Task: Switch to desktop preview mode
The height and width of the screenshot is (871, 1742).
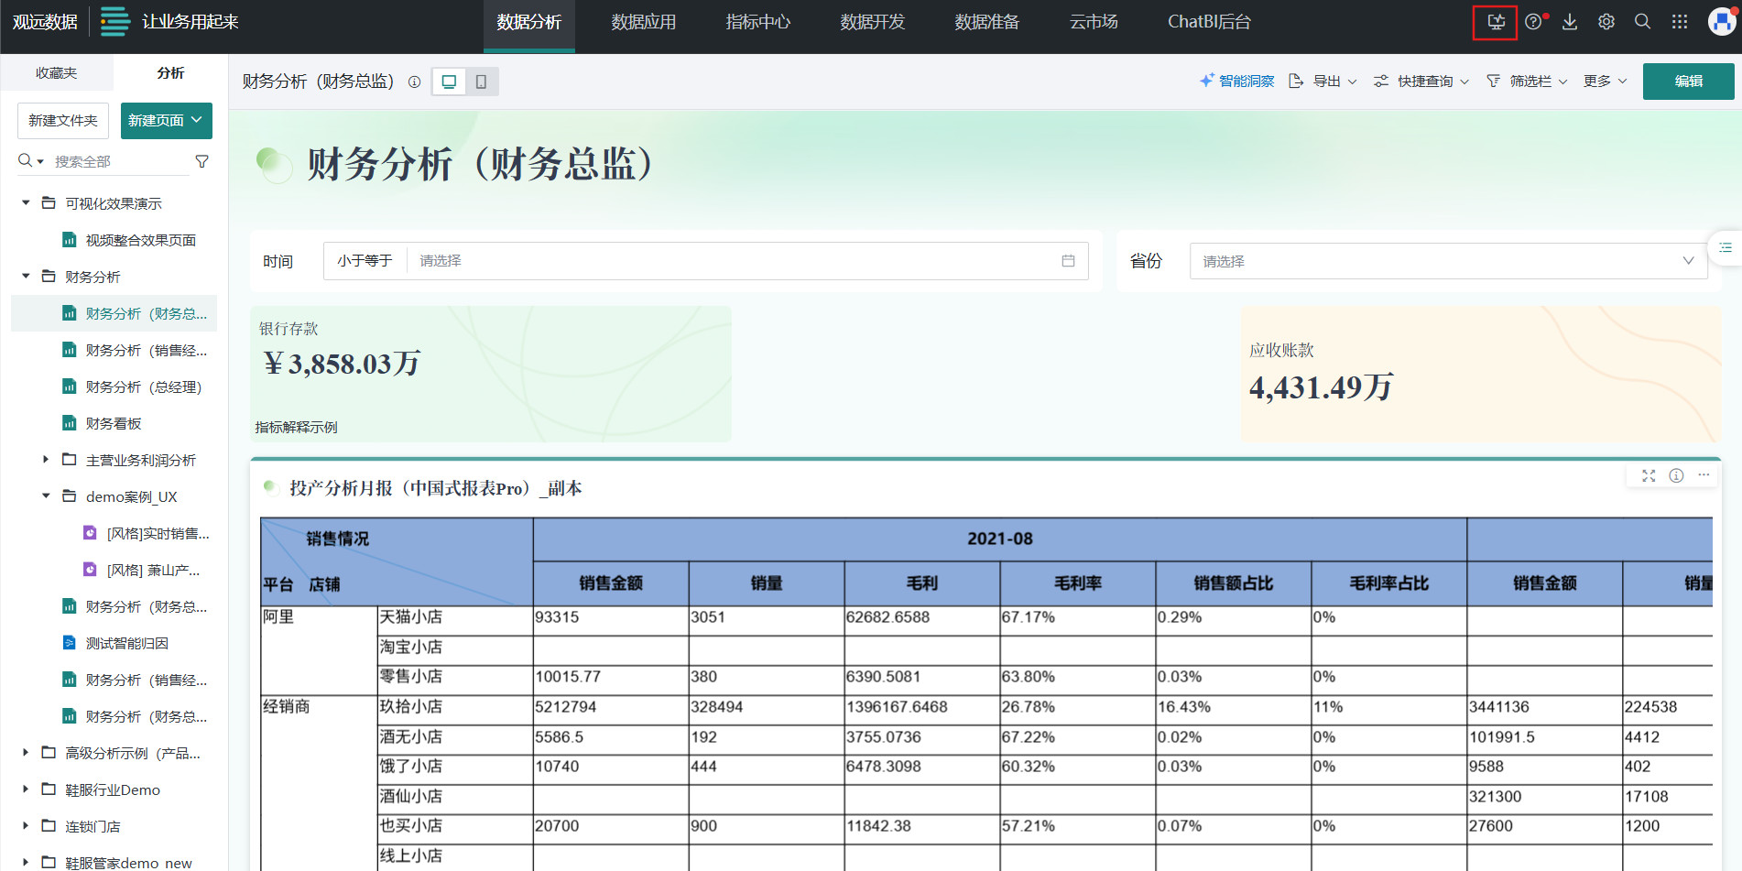Action: point(448,81)
